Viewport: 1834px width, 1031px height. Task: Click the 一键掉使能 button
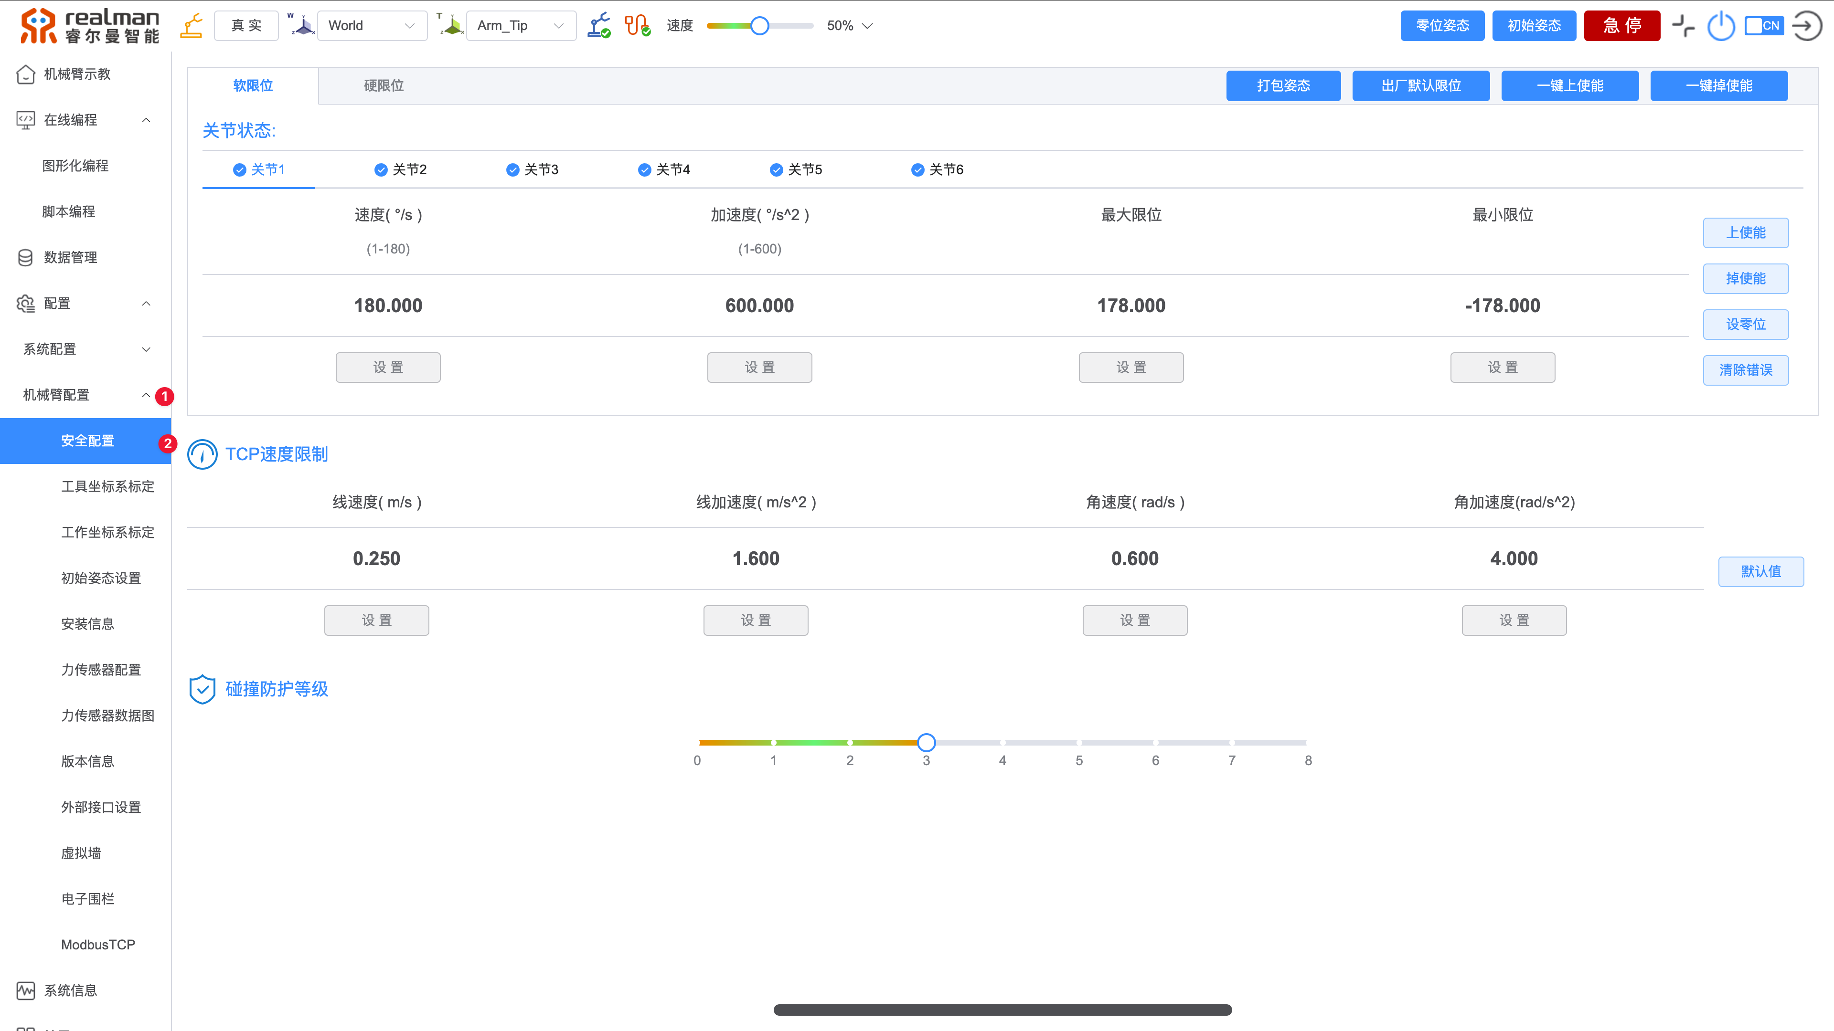click(1719, 85)
